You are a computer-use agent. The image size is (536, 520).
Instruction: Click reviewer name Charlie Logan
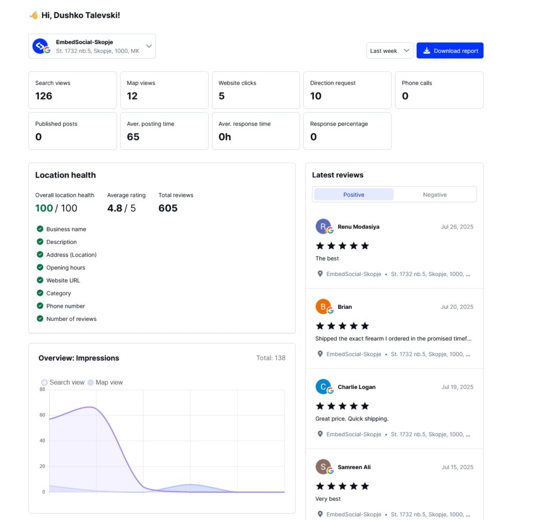(356, 386)
